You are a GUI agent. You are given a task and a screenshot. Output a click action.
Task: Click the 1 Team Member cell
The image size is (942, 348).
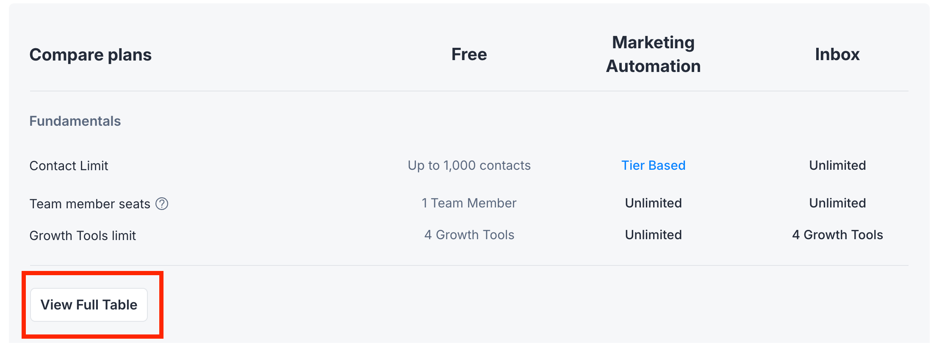(469, 203)
